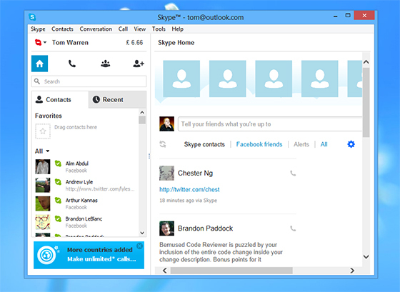Open the View menu
Viewport: 400px width, 292px height.
(140, 29)
